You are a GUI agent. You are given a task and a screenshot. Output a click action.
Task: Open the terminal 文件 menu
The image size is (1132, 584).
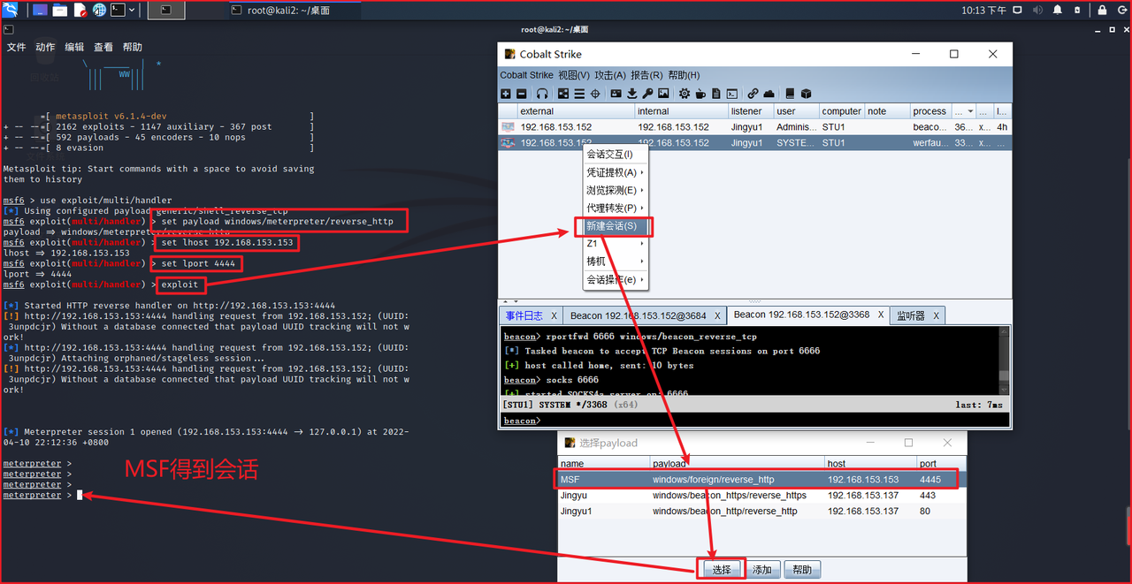tap(17, 47)
